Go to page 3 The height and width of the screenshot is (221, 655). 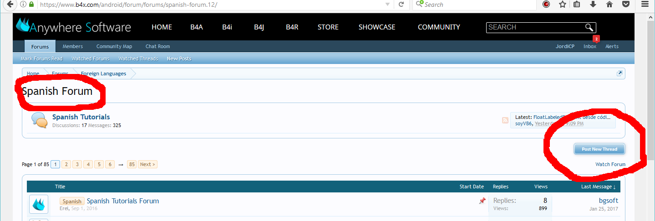pos(77,164)
